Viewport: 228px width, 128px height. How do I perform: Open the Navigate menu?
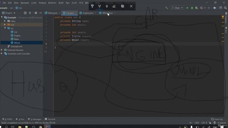[x=25, y=3]
